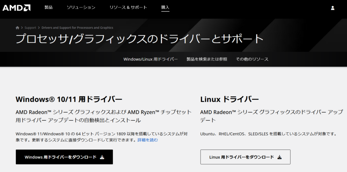
Task: Open the 購入 menu
Action: coord(165,7)
